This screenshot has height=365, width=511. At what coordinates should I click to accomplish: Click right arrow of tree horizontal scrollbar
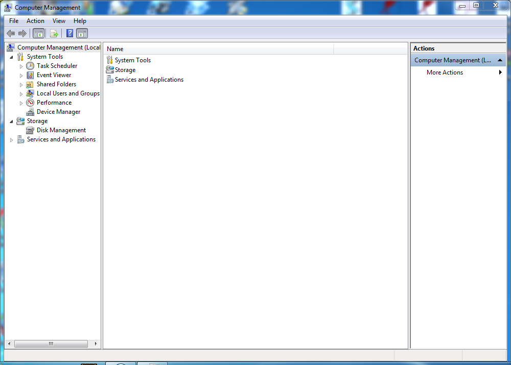(x=96, y=344)
